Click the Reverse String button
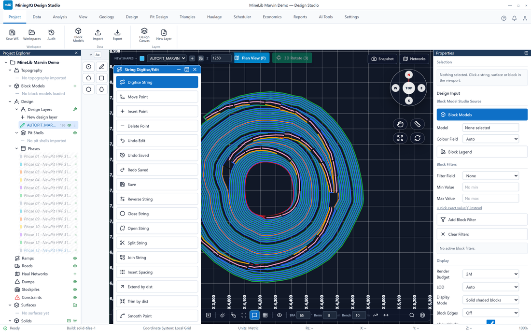 click(157, 199)
